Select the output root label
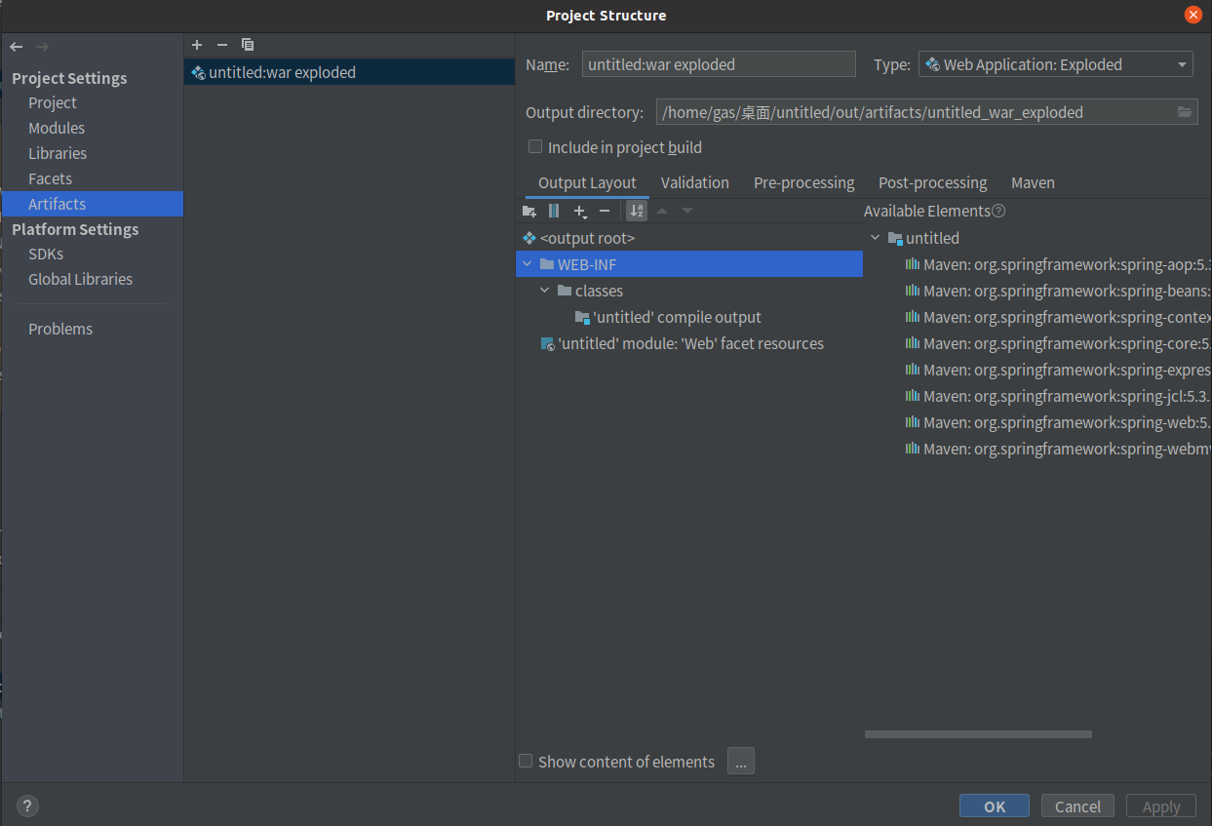This screenshot has height=826, width=1212. tap(587, 238)
